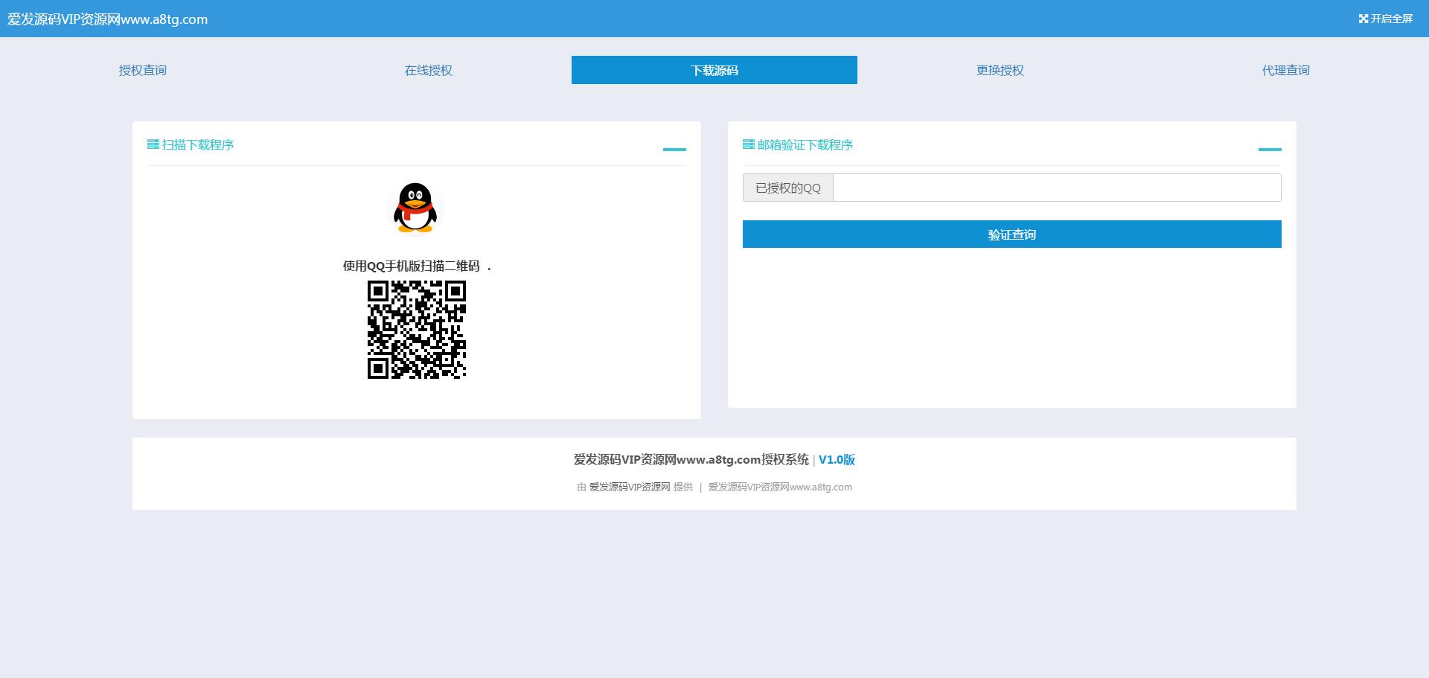Open the gray www.a8tg.com footer link
1429x678 pixels.
tap(780, 487)
